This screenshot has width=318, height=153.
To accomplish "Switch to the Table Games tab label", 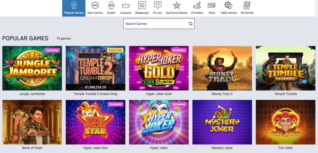I will point(229,13).
